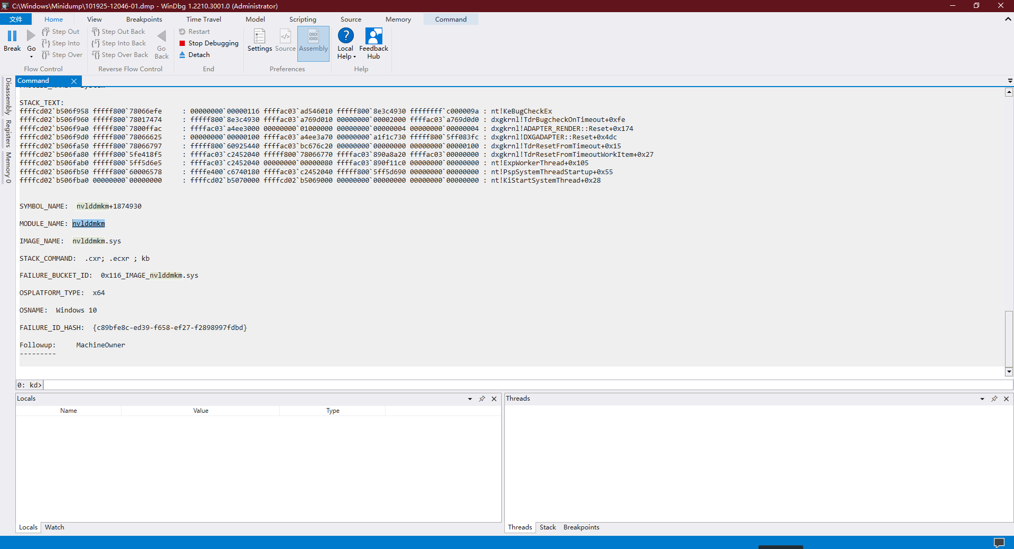The width and height of the screenshot is (1014, 549).
Task: Switch to the Breakpoints bottom tab
Action: click(581, 527)
